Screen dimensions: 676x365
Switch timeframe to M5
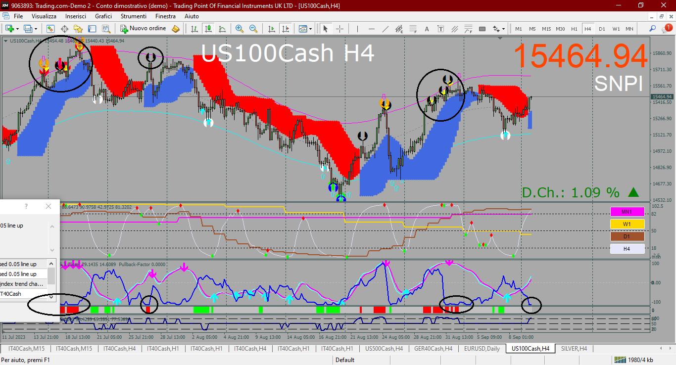[x=532, y=29]
